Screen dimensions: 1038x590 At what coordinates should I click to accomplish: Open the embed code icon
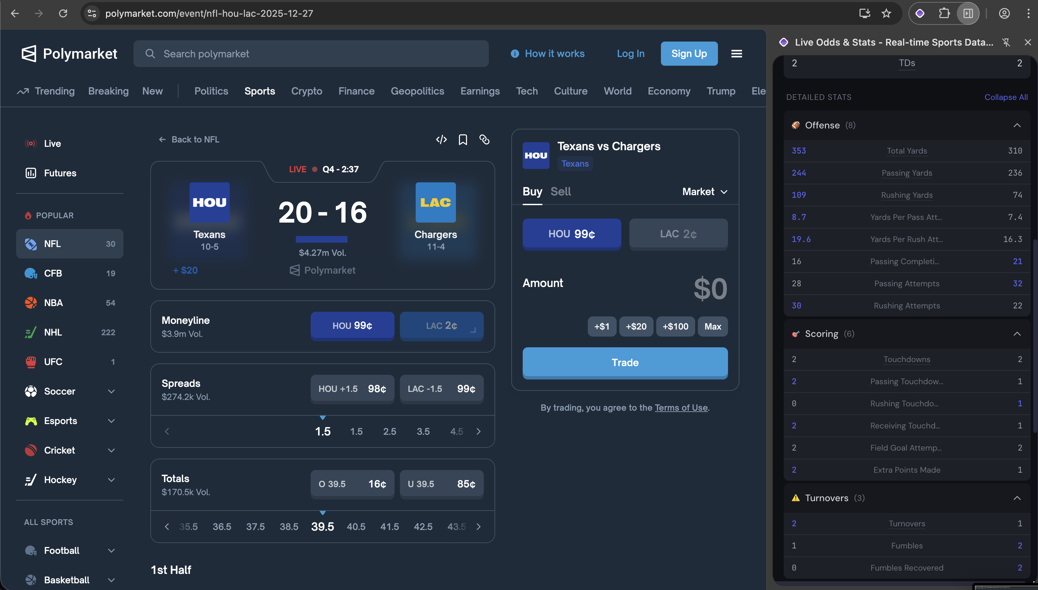[x=442, y=139]
